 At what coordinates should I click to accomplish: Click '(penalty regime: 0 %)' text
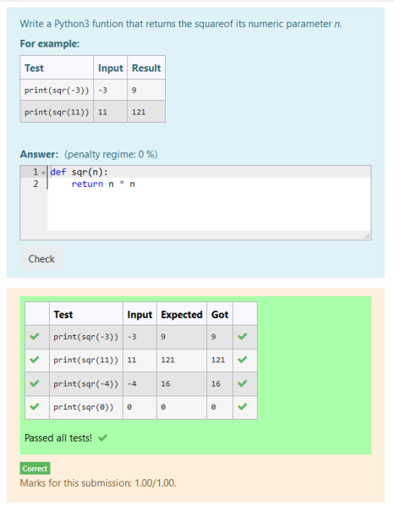click(x=111, y=155)
